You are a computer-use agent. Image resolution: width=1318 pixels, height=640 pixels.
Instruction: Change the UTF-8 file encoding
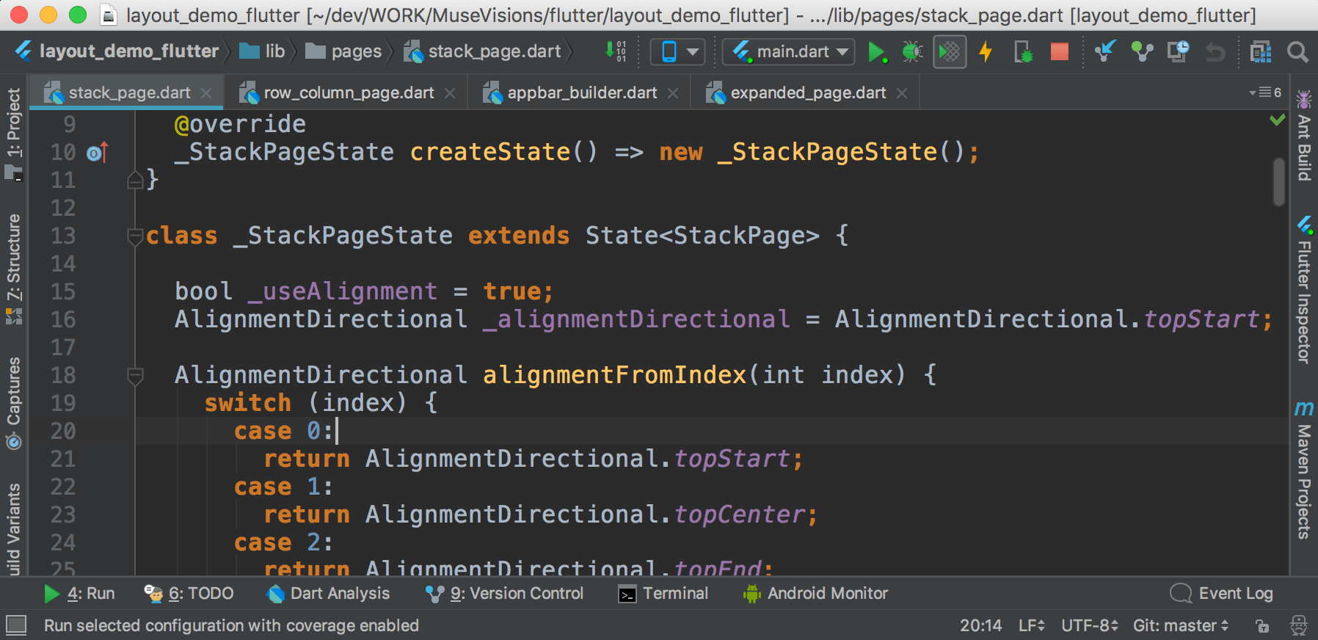click(1090, 625)
